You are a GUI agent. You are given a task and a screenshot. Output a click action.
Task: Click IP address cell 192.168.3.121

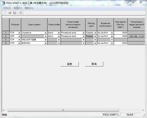click(x=136, y=36)
